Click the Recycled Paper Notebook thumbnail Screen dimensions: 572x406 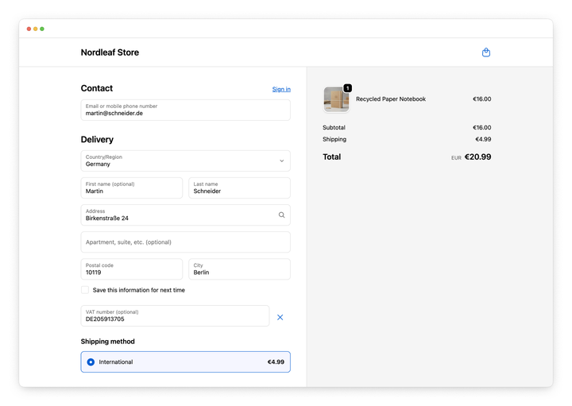click(336, 99)
